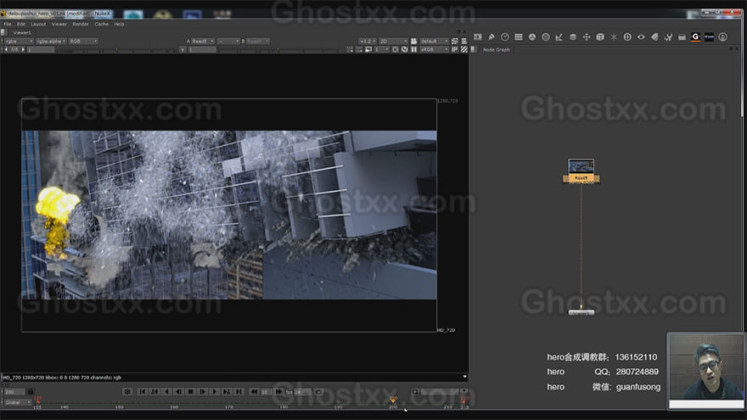This screenshot has height=420, width=747.
Task: Open the 2D view mode dropdown
Action: click(393, 41)
